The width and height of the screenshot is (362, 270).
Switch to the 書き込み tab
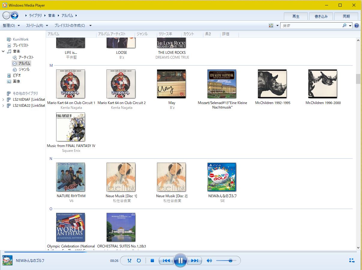pyautogui.click(x=321, y=16)
